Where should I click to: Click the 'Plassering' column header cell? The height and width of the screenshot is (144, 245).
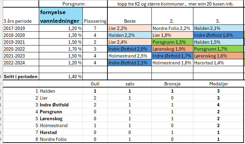(x=95, y=20)
